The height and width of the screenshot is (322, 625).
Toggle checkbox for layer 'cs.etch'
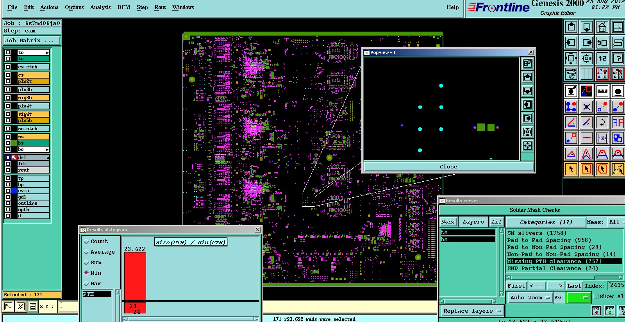pos(8,67)
